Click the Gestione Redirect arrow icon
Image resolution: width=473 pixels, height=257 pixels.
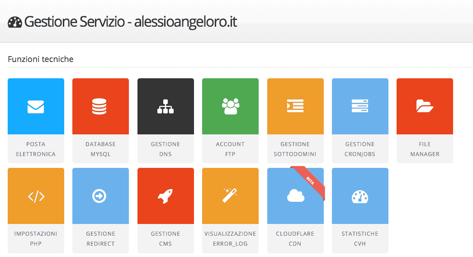[100, 196]
